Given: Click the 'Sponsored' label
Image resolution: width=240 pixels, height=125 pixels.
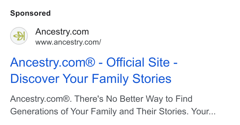Looking at the screenshot, I should click(30, 13).
